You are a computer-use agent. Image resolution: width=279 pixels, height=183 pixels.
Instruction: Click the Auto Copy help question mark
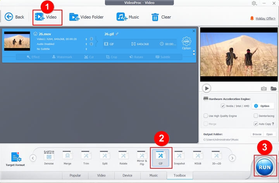(x=273, y=124)
